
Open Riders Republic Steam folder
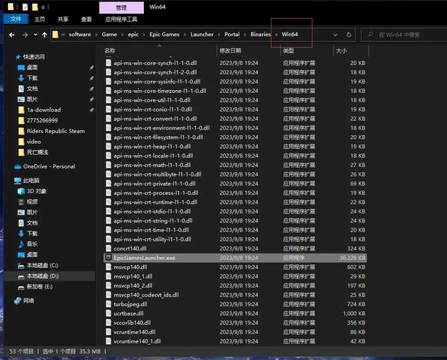click(x=55, y=131)
